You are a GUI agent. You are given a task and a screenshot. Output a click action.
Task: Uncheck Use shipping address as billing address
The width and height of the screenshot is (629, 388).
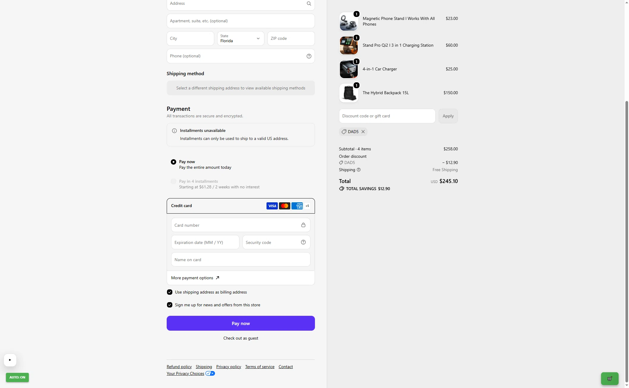pyautogui.click(x=170, y=292)
